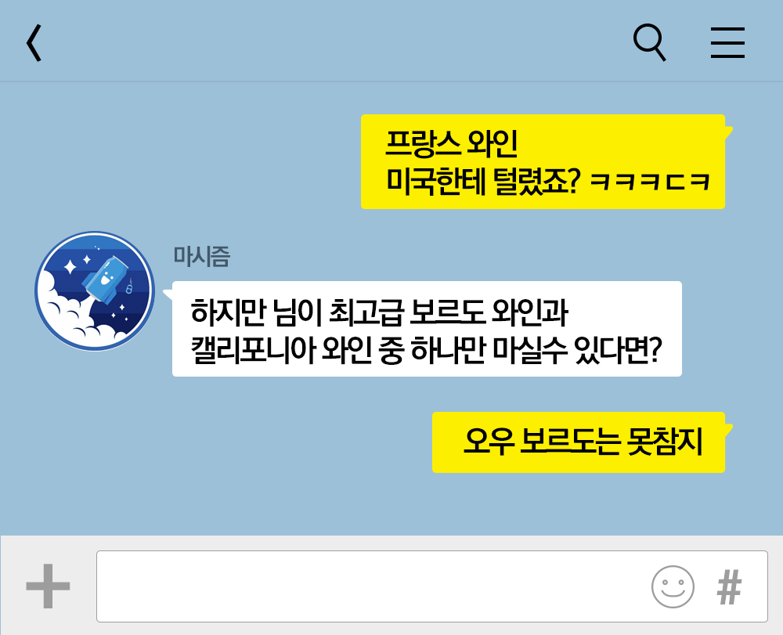Open the 마시즘 profile avatar
783x635 pixels.
[x=95, y=291]
